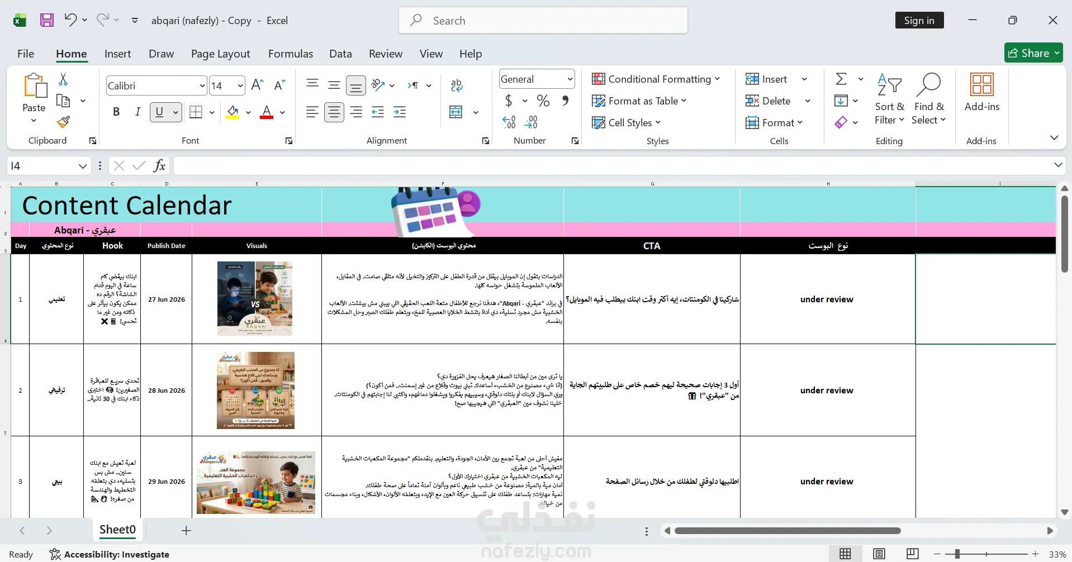This screenshot has height=562, width=1072.
Task: Decrease the indent
Action: click(x=378, y=112)
